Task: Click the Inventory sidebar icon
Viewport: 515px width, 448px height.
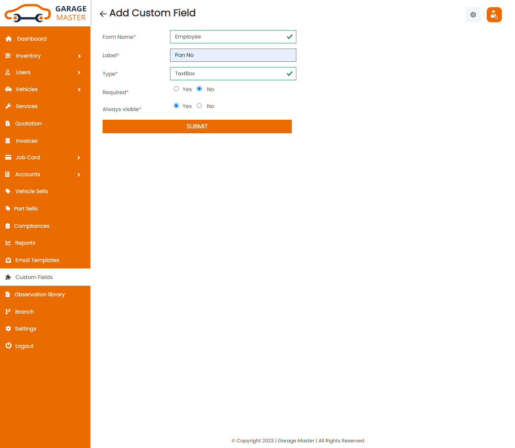Action: click(8, 55)
